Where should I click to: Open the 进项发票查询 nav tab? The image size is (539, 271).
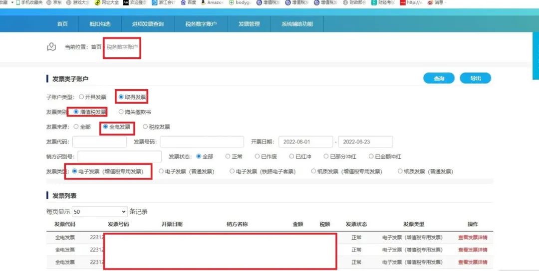pyautogui.click(x=148, y=24)
